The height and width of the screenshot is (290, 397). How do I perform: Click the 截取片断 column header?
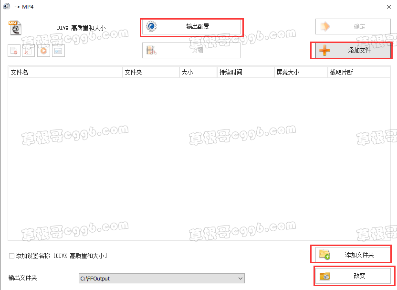click(359, 72)
